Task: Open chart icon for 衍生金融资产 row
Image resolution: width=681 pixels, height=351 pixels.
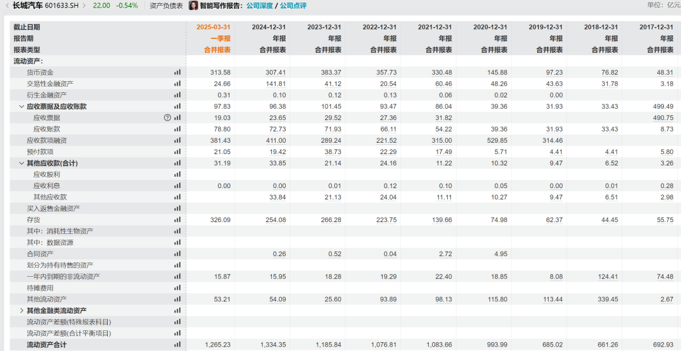Action: click(177, 95)
